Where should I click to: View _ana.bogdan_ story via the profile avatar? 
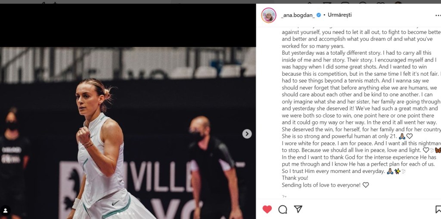[x=269, y=15]
